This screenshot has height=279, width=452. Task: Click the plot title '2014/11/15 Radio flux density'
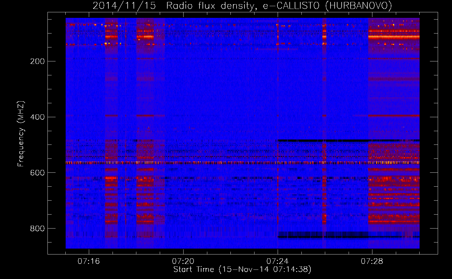242,6
